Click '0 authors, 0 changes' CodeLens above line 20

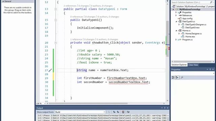[107, 39]
